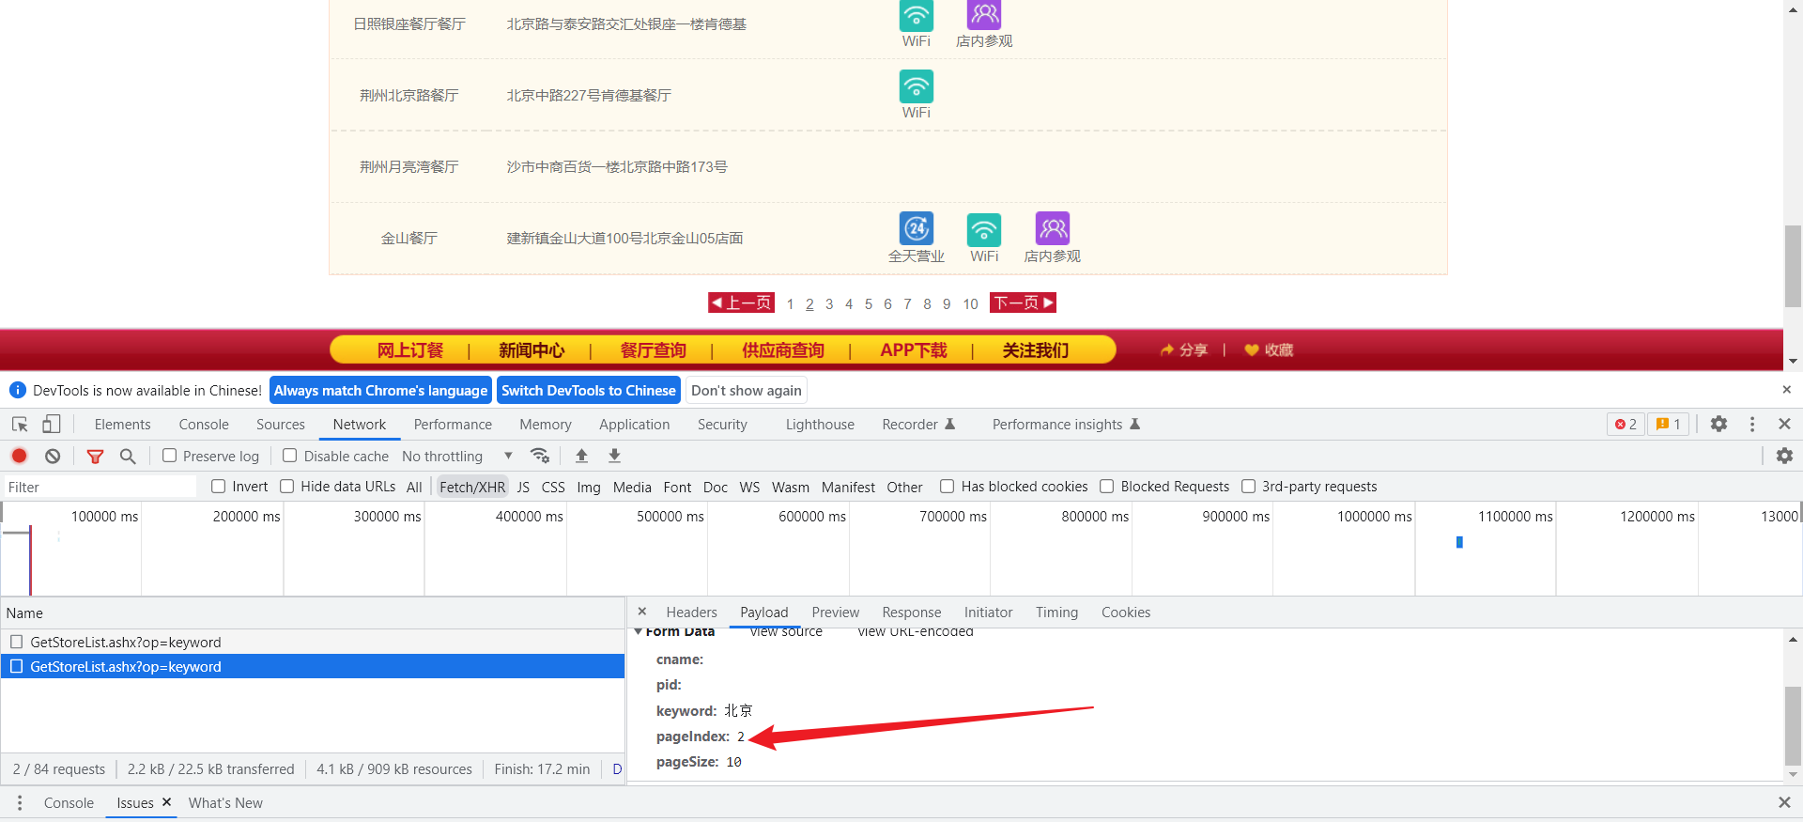Click the 收藏 favorite heart icon
The image size is (1803, 822).
tap(1252, 349)
